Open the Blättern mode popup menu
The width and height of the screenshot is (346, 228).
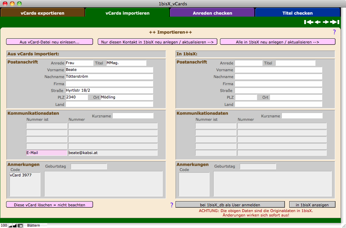(x=33, y=225)
